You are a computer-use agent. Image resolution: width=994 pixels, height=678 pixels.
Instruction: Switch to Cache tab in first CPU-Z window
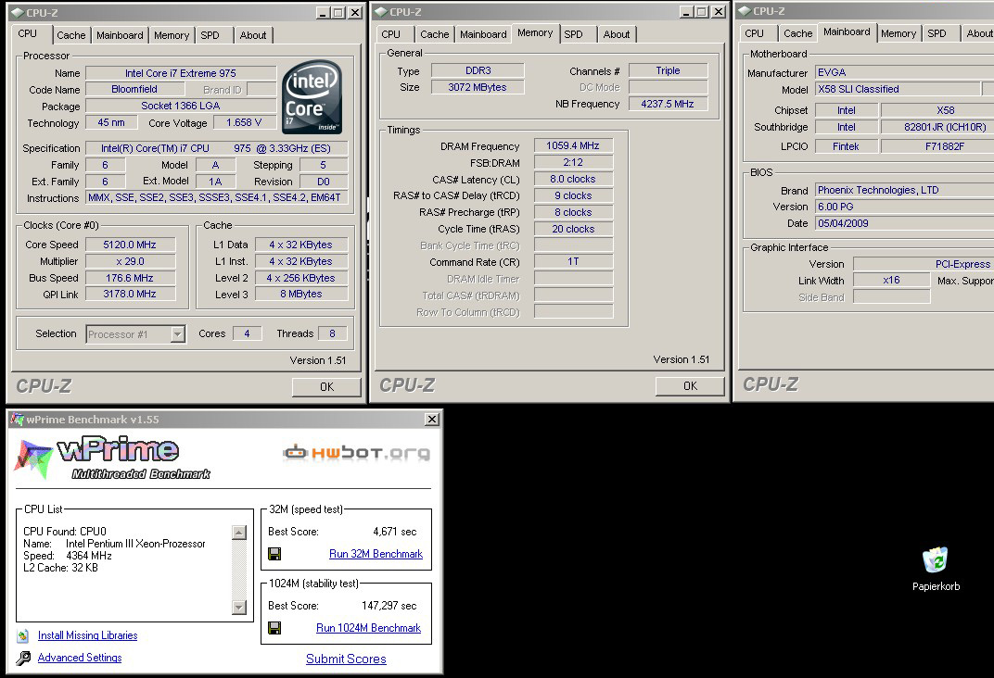click(71, 35)
